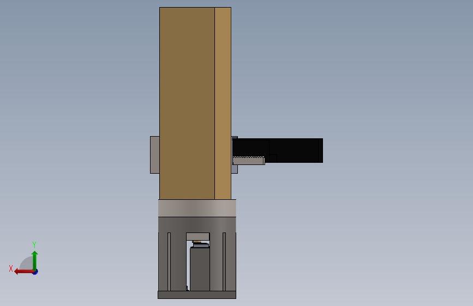Select the black motor body
This screenshot has height=306, width=473.
(x=278, y=150)
